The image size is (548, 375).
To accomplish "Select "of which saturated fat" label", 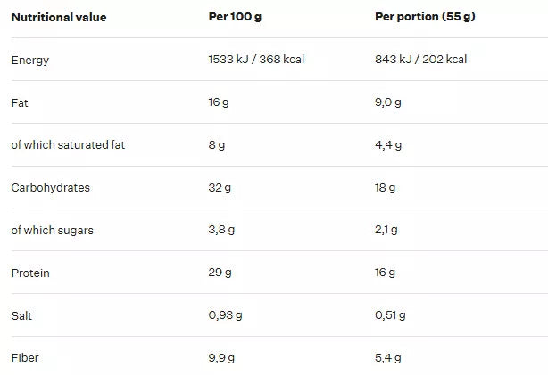I will point(68,145).
